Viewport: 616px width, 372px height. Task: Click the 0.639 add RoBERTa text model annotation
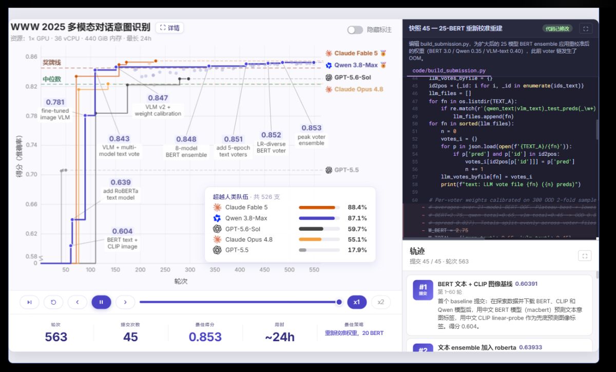point(121,190)
